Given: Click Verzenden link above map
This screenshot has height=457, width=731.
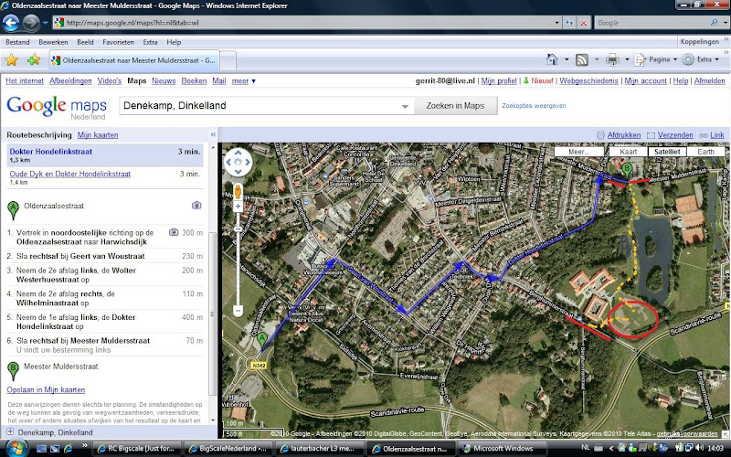Looking at the screenshot, I should click(x=675, y=134).
